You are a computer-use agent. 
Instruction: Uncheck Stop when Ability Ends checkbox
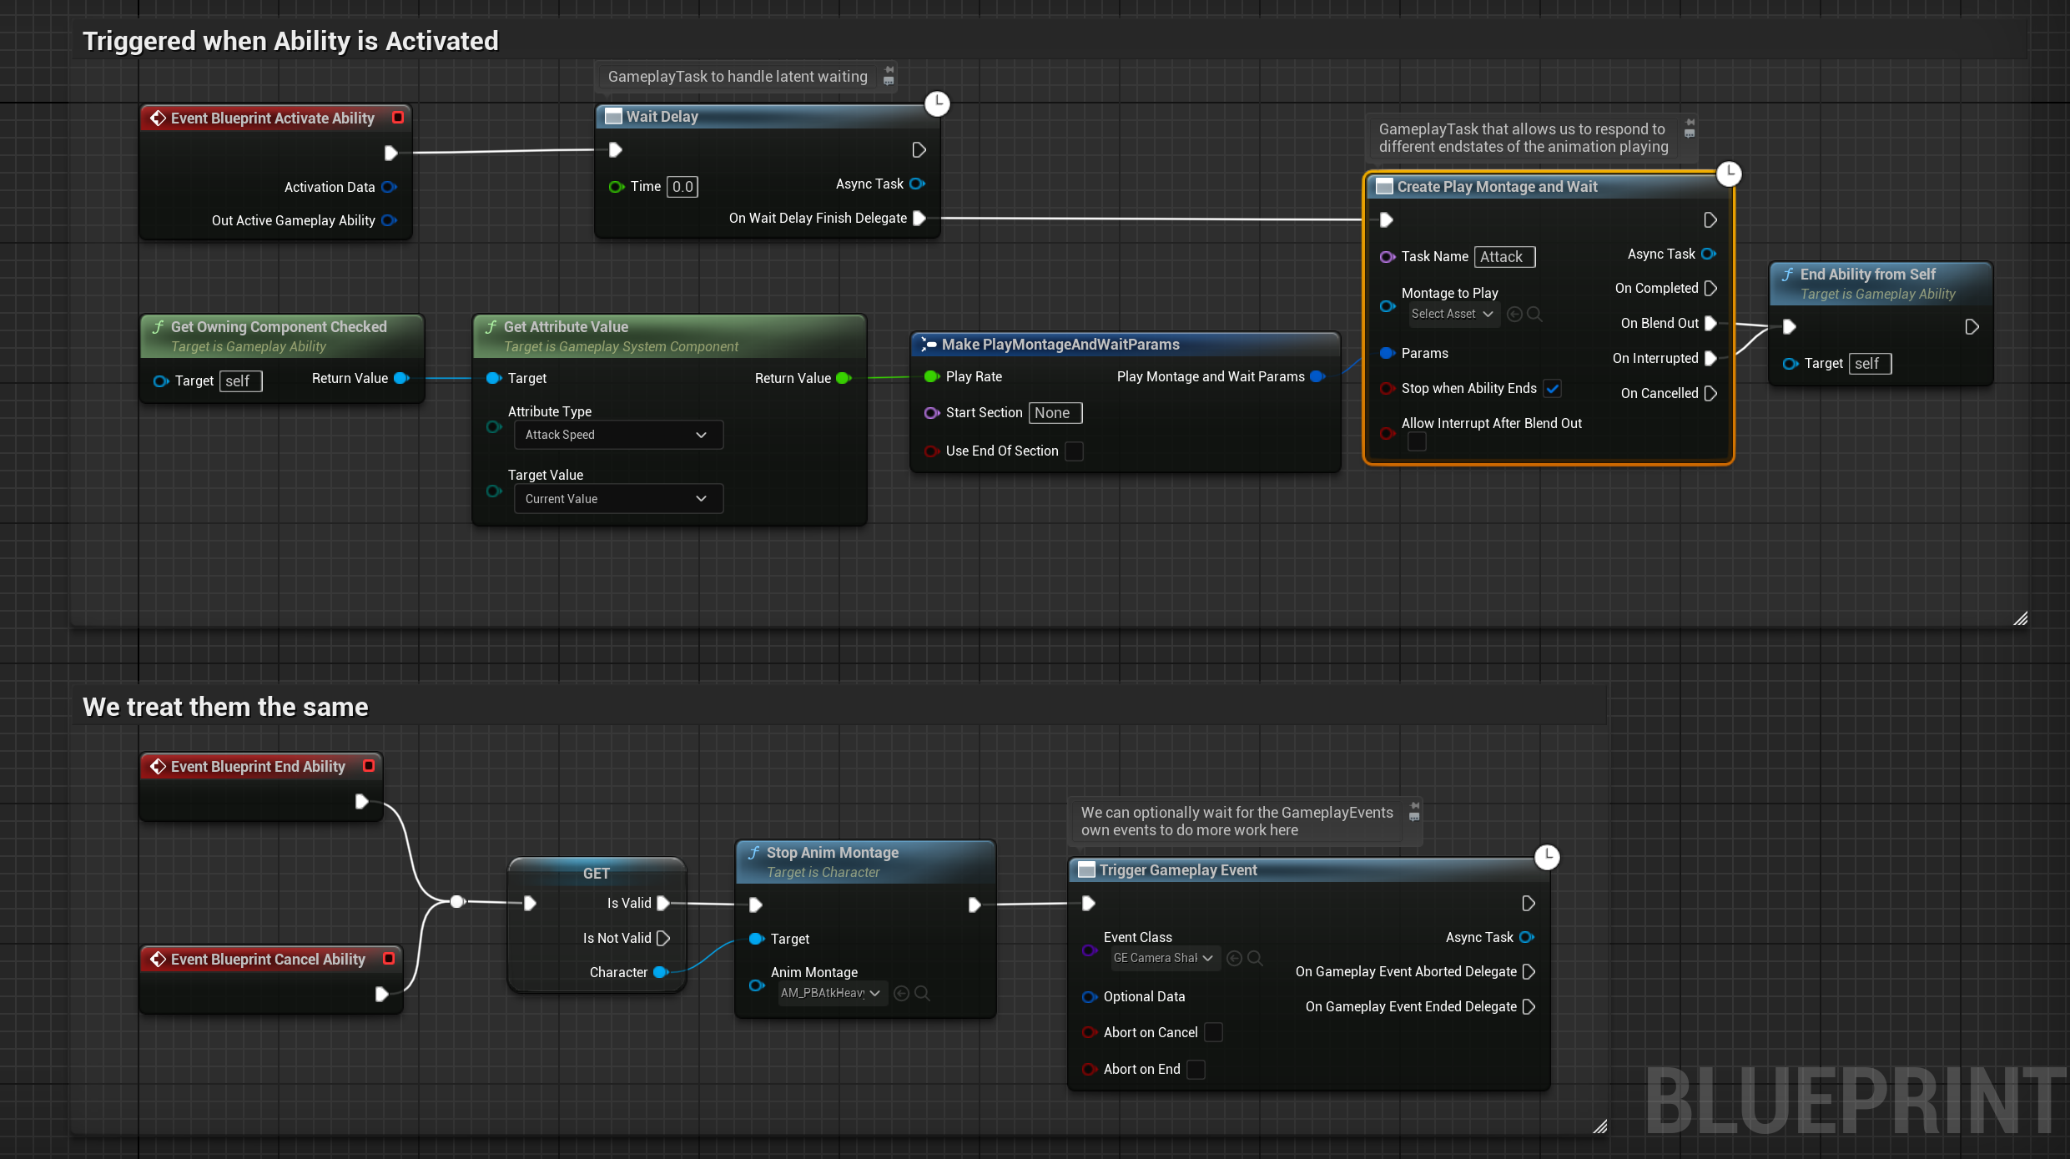pyautogui.click(x=1553, y=388)
